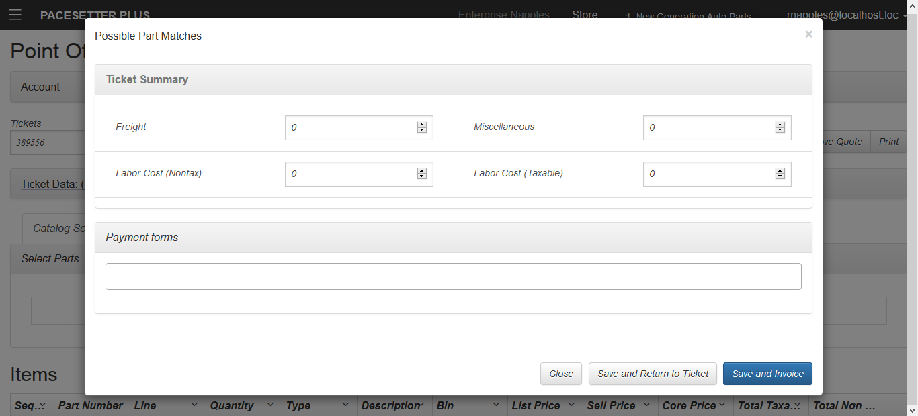Collapse the Ticket Summary section header
This screenshot has height=416, width=918.
147,79
